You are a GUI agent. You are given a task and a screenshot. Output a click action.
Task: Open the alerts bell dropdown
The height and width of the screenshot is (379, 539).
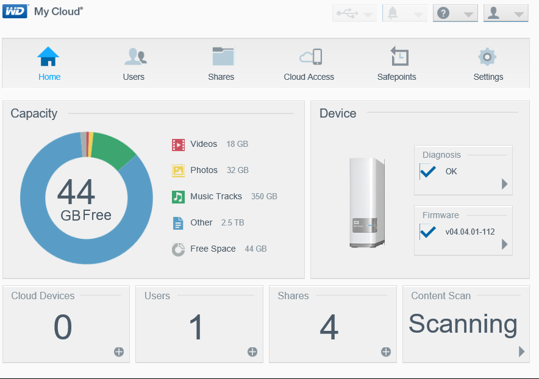click(x=405, y=13)
